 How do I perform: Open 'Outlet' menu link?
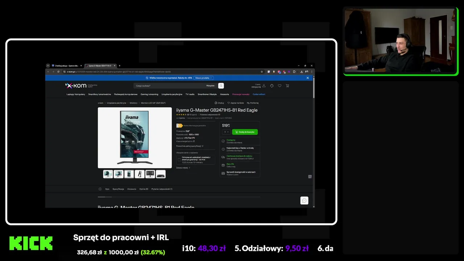point(259,94)
